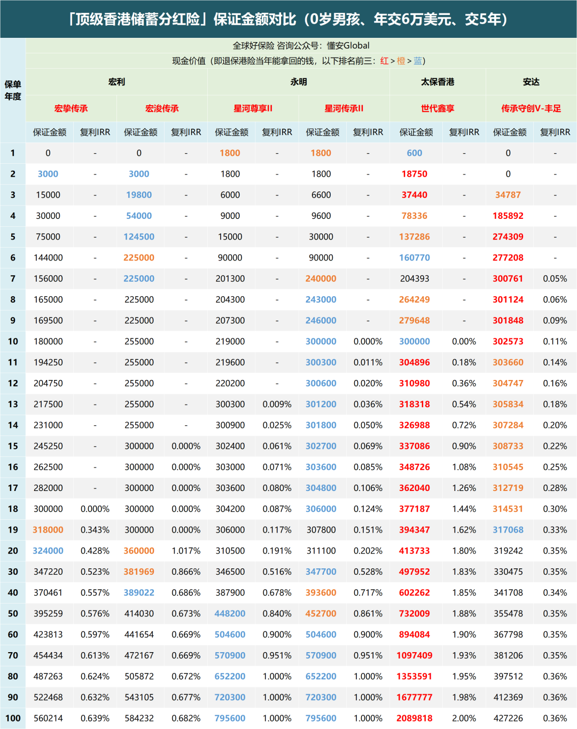Viewport: 577px width, 729px height.
Task: Click the orange 360000 value
Action: pos(139,551)
